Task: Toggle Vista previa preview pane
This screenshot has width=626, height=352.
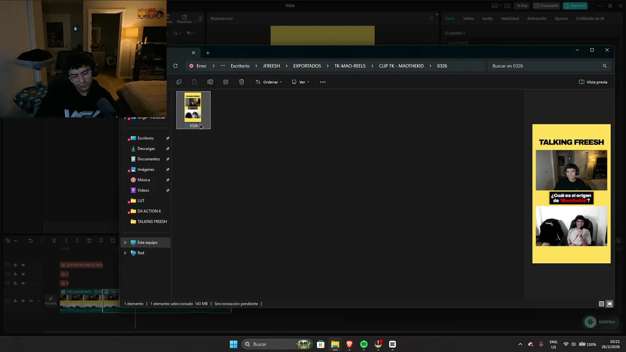Action: pyautogui.click(x=593, y=82)
